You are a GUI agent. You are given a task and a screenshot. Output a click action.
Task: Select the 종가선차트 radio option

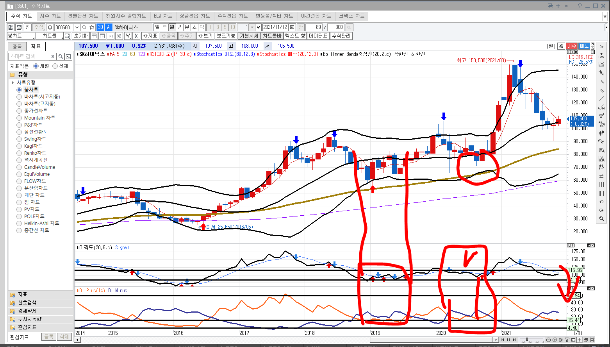coord(19,111)
